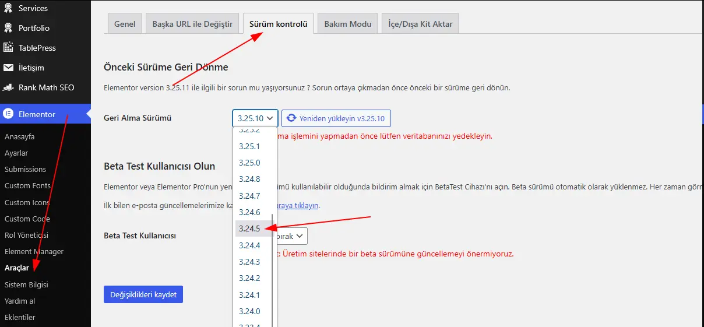Click the TablePress table icon
The width and height of the screenshot is (704, 327).
(8, 48)
